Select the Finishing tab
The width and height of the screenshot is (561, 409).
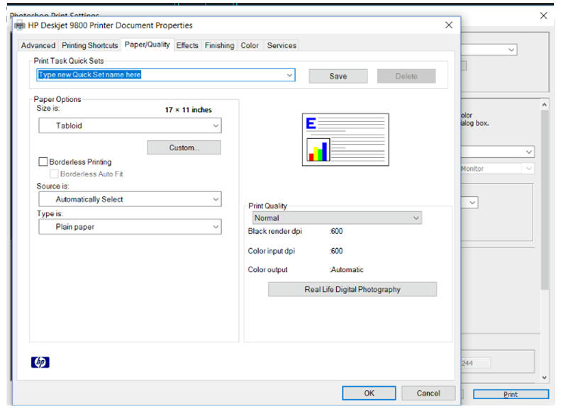[219, 45]
